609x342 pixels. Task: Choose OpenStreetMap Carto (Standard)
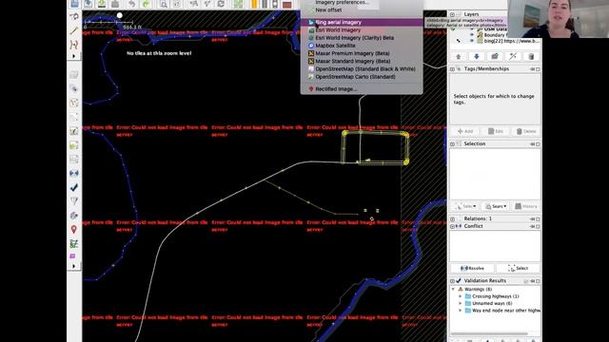coord(362,77)
